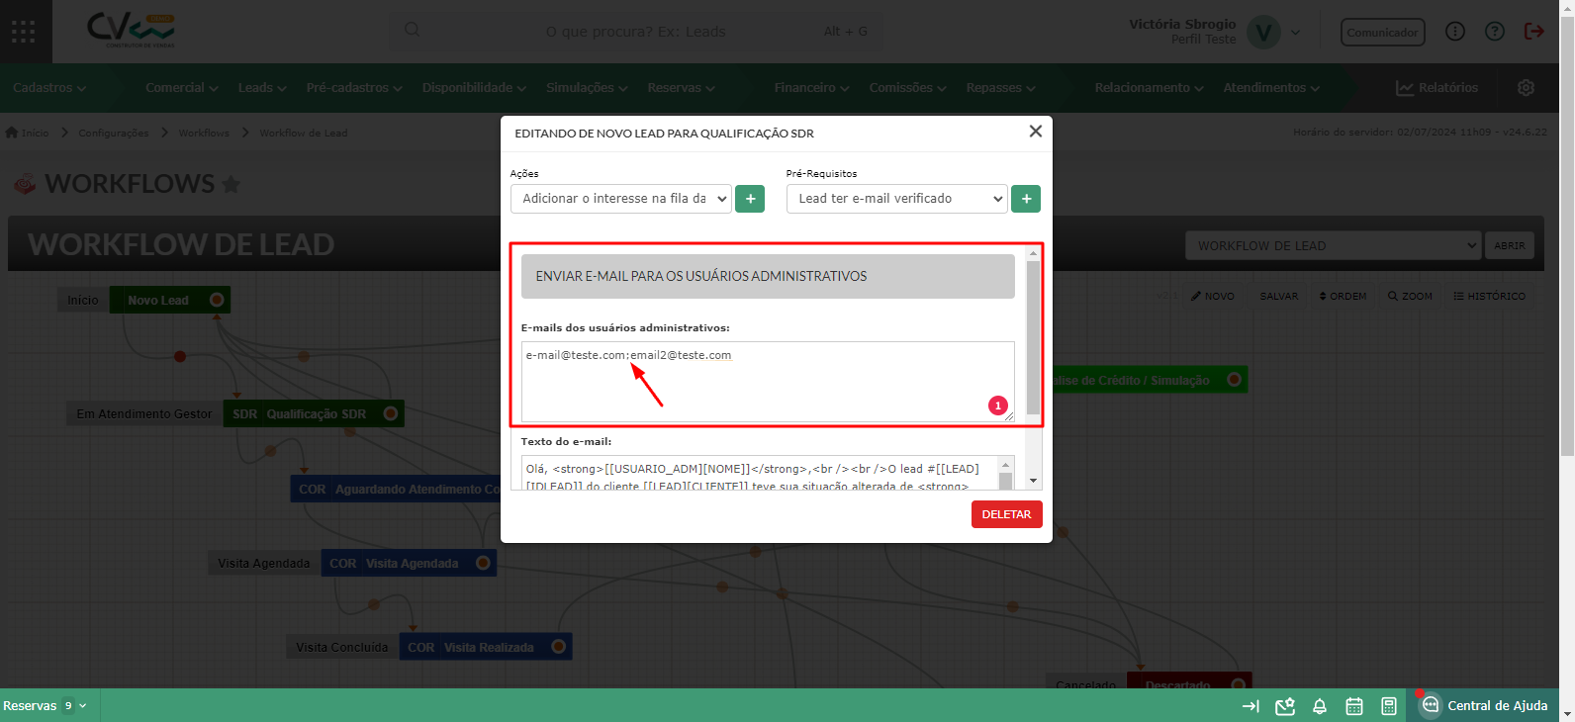Open the Pré-Requisitos dropdown
Image resolution: width=1575 pixels, height=722 pixels.
(x=897, y=199)
